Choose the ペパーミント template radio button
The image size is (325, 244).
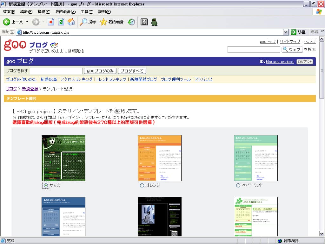pos(238,185)
